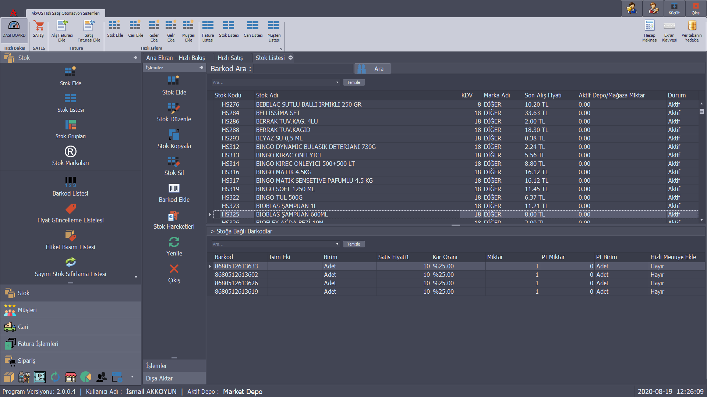Click the SATIŞ shopping cart icon
Viewport: 707px width, 397px height.
[x=38, y=26]
